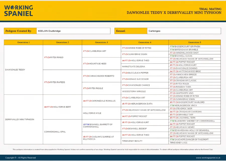The height and width of the screenshot is (161, 226).
Task: Click the Generation 5 column header
Action: click(195, 42)
